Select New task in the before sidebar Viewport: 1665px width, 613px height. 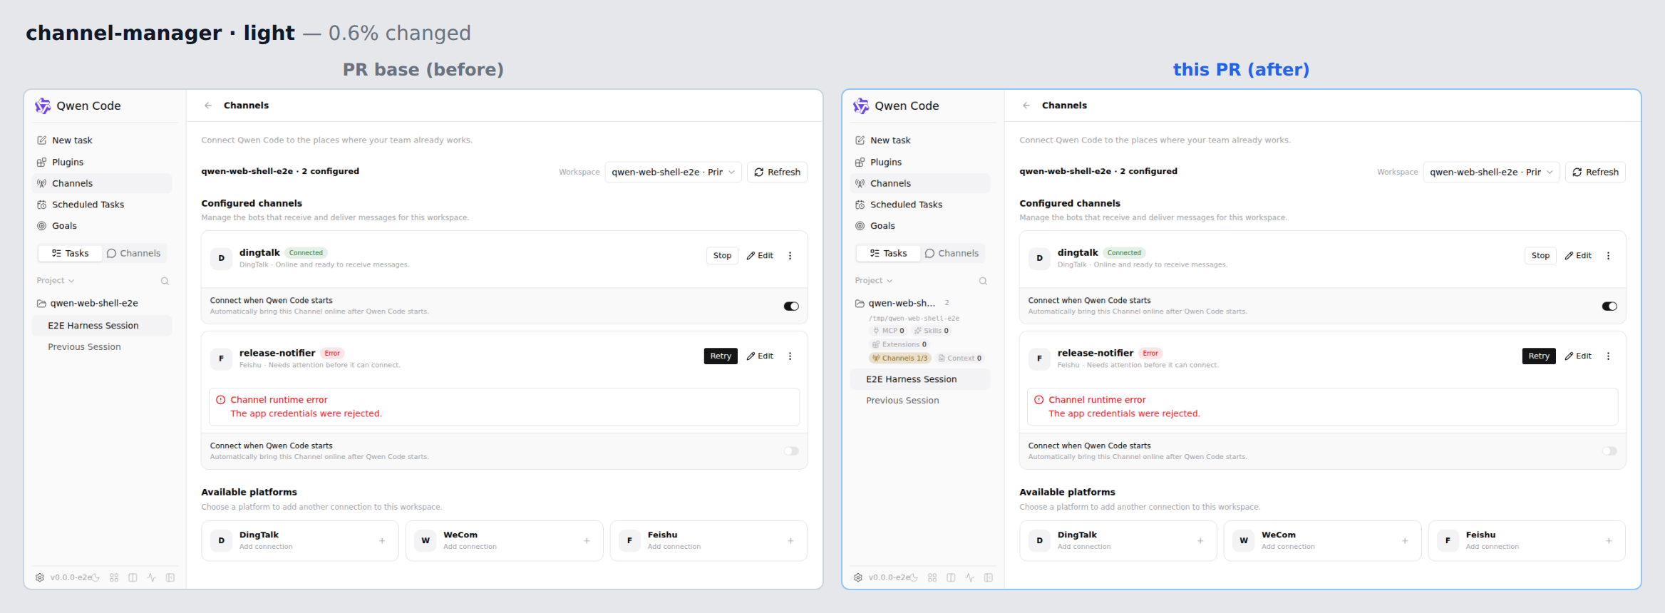102,140
